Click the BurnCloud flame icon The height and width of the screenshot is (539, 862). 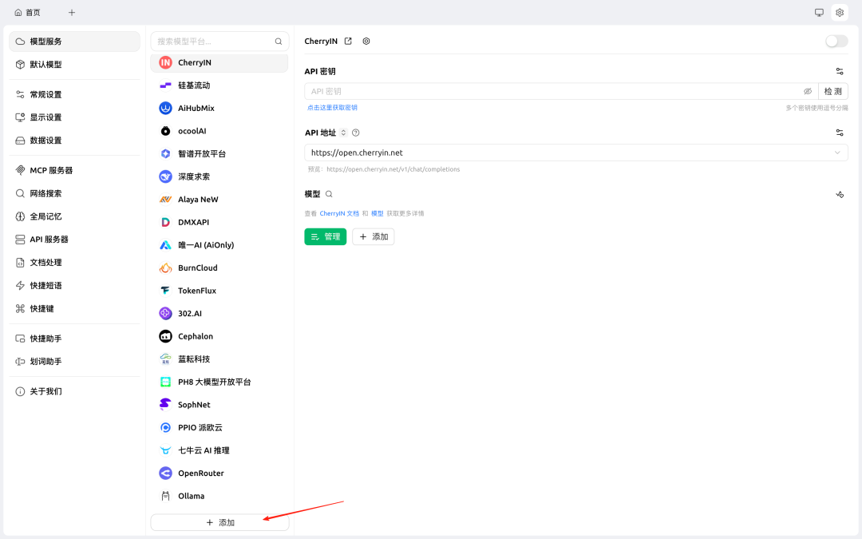pyautogui.click(x=165, y=268)
